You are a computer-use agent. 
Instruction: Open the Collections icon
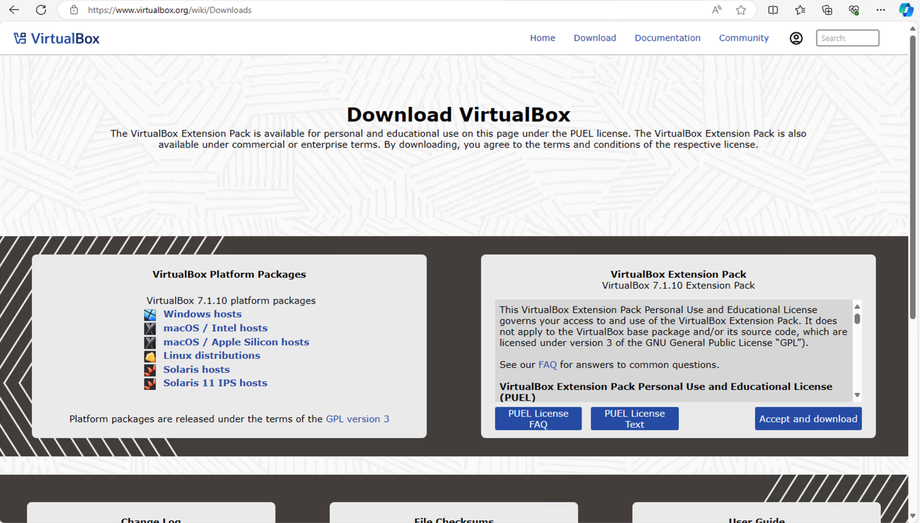tap(827, 10)
